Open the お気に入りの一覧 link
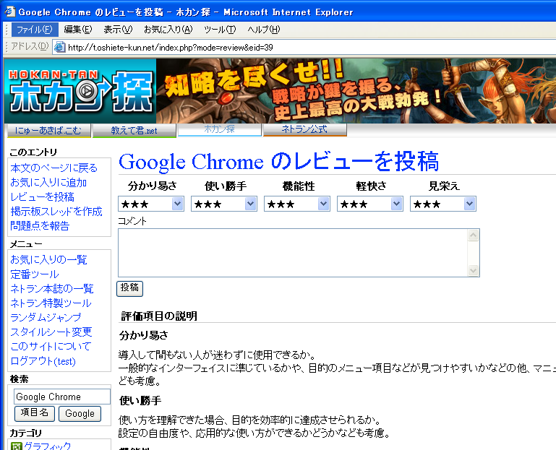This screenshot has width=556, height=450. [x=48, y=260]
